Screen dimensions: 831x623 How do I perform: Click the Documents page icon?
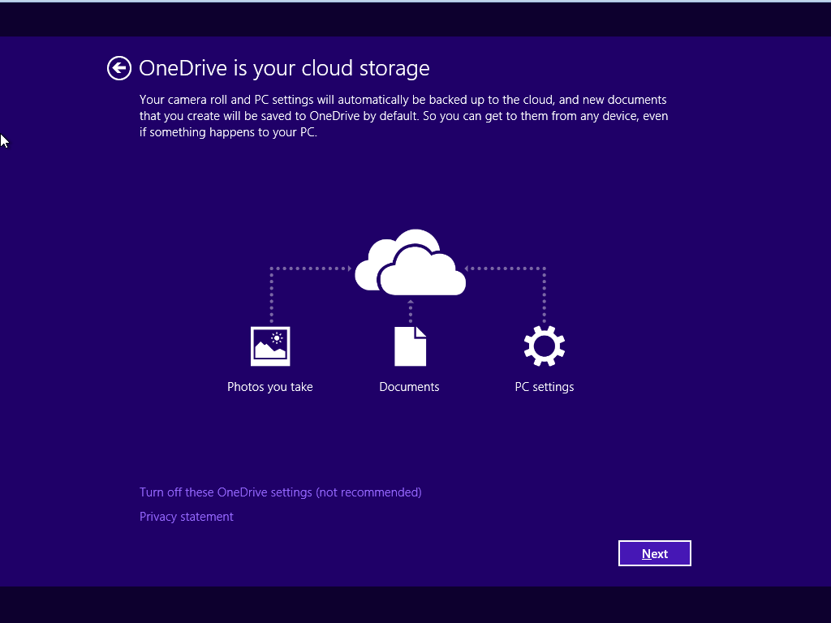click(410, 346)
